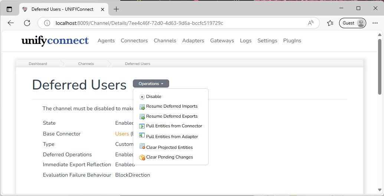The height and width of the screenshot is (196, 384).
Task: Click the Resume Deferred Exports icon
Action: coord(142,117)
